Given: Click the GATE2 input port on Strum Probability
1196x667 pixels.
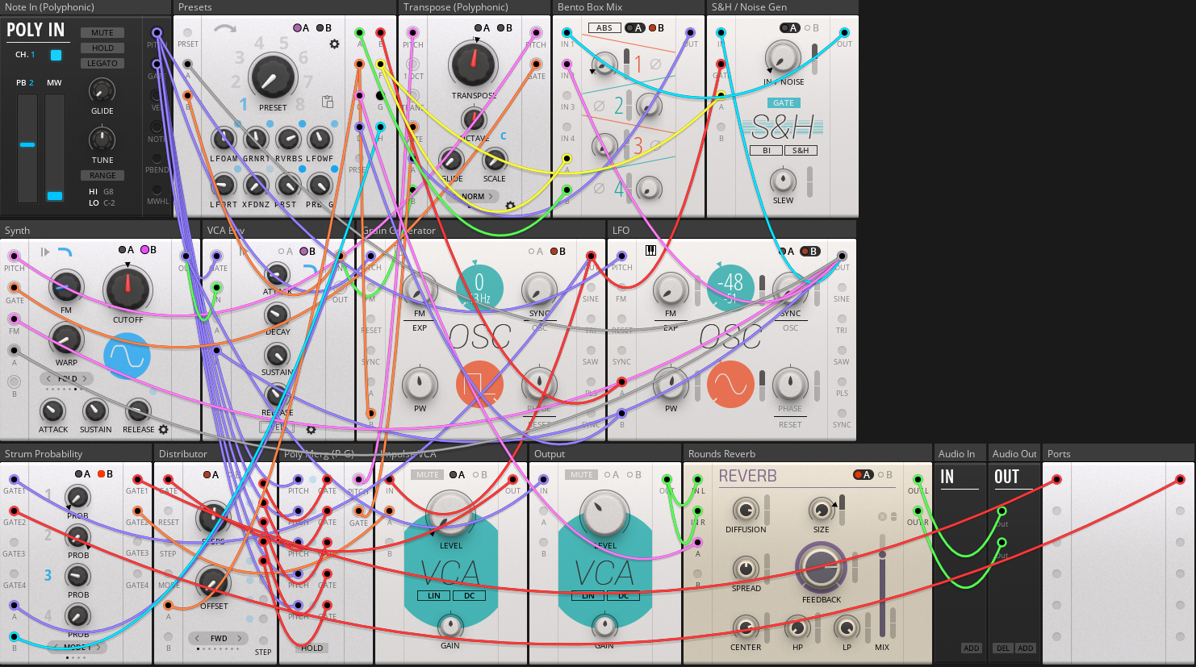Looking at the screenshot, I should (14, 511).
